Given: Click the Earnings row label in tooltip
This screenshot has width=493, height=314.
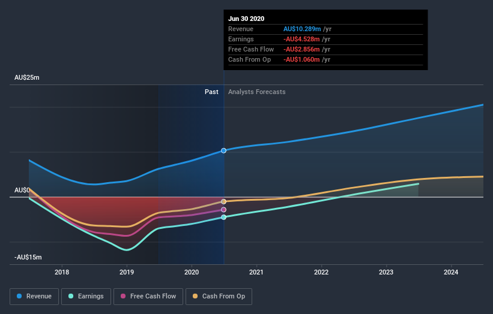Looking at the screenshot, I should point(241,39).
